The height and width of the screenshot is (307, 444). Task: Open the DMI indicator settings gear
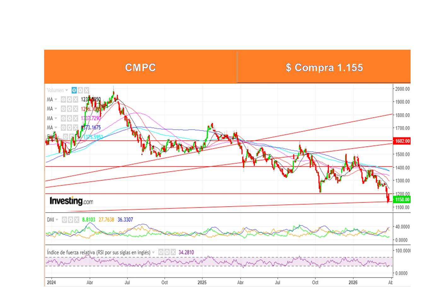tap(70, 220)
